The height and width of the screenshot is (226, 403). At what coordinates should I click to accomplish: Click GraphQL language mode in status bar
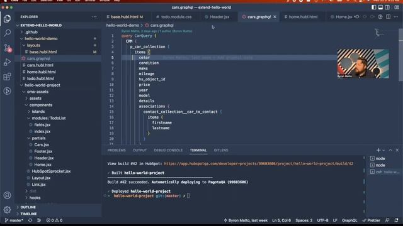[349, 220]
